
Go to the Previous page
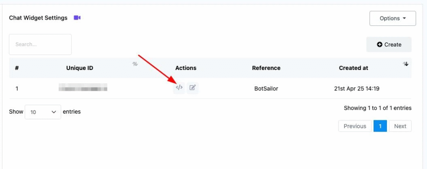[355, 126]
